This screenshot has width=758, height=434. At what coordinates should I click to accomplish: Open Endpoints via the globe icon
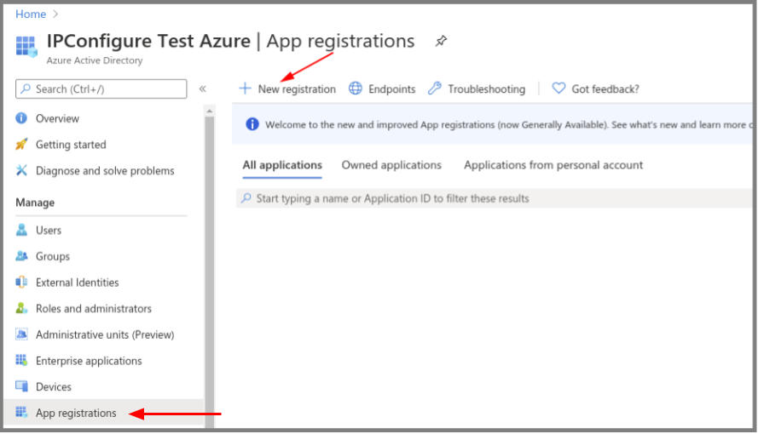[x=356, y=89]
